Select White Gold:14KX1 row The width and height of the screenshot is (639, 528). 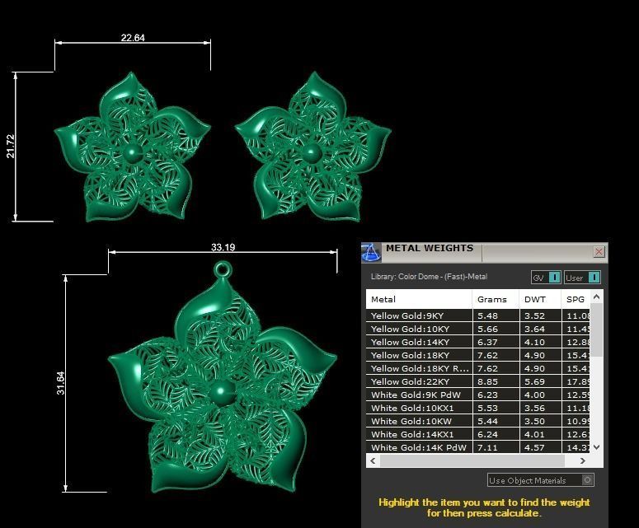coord(477,434)
